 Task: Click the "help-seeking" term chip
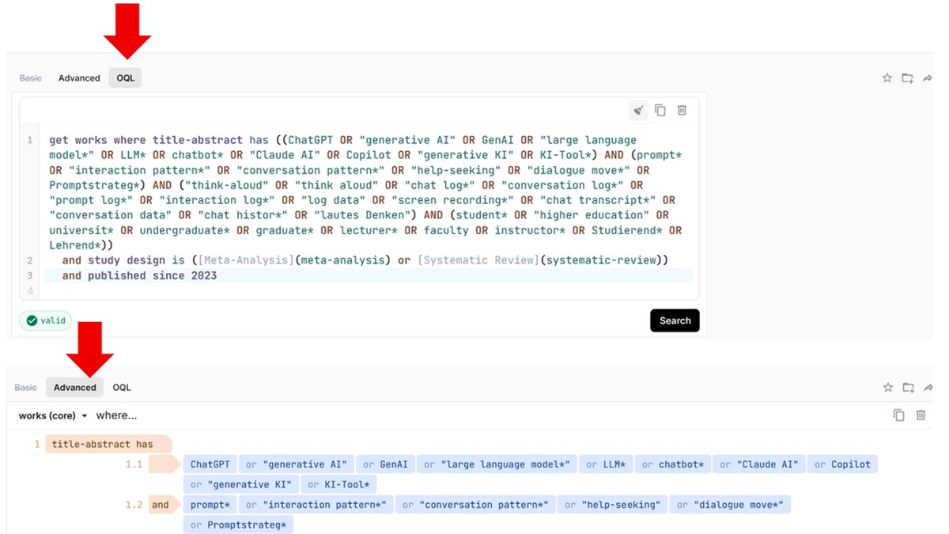pyautogui.click(x=612, y=505)
